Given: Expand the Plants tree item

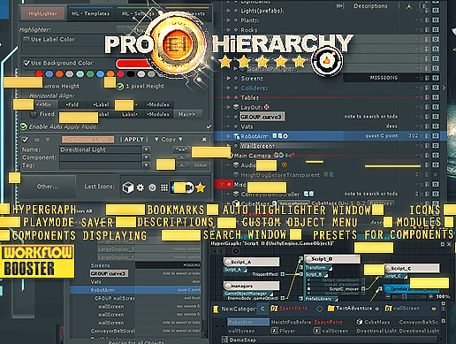Looking at the screenshot, I should tap(228, 20).
